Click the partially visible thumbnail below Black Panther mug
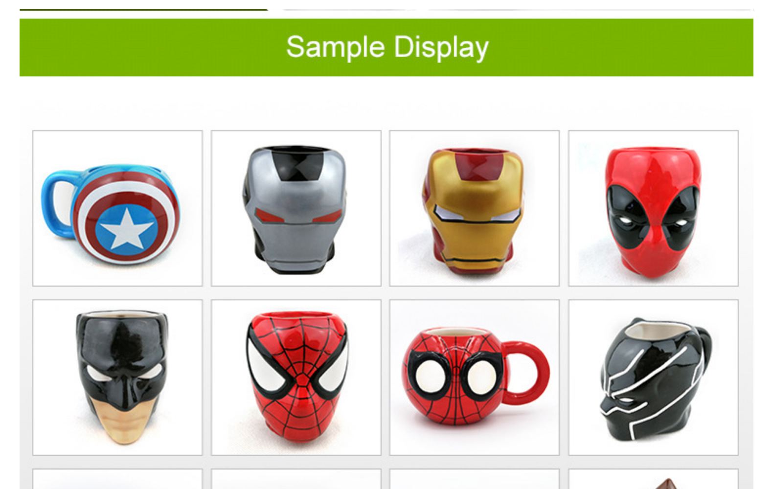773x489 pixels. tap(653, 479)
